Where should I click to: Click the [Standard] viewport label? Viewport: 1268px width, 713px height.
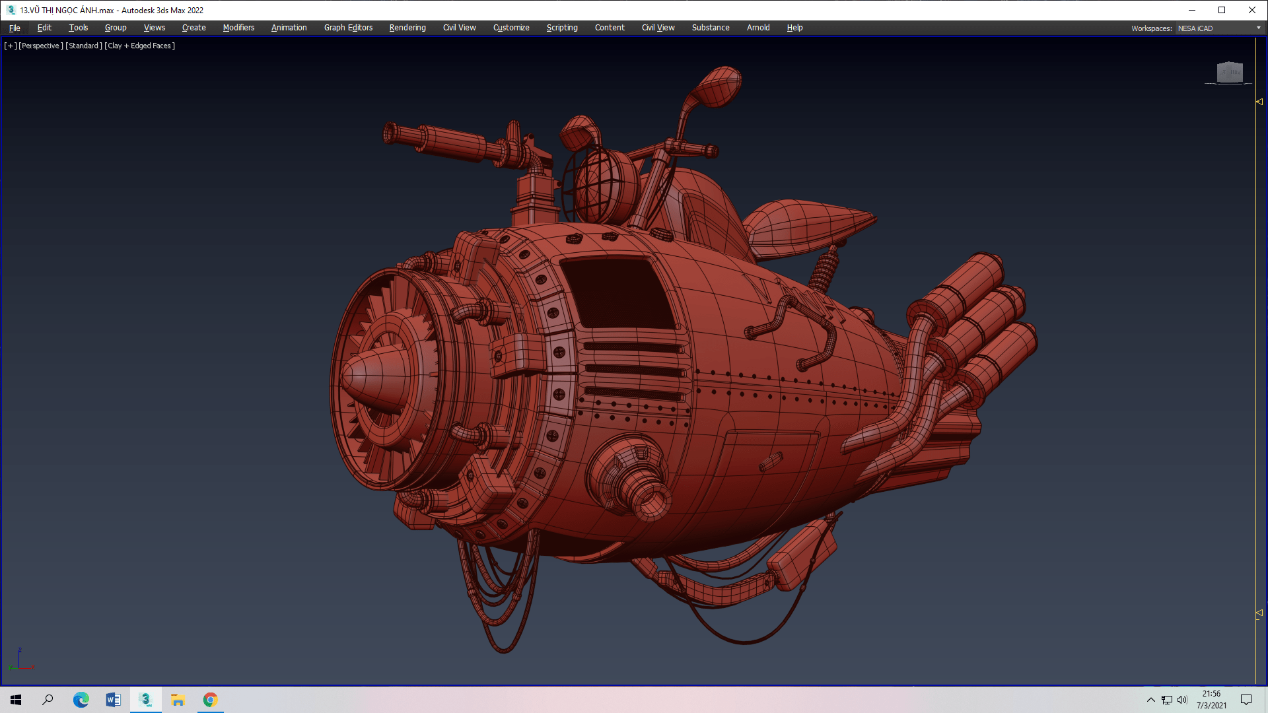[x=84, y=46]
